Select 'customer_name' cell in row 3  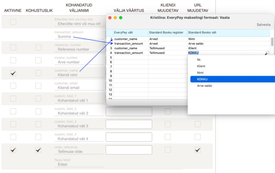[131, 48]
